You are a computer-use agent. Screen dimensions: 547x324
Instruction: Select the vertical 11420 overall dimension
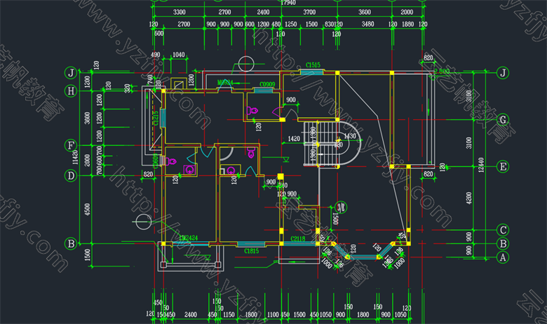click(75, 158)
